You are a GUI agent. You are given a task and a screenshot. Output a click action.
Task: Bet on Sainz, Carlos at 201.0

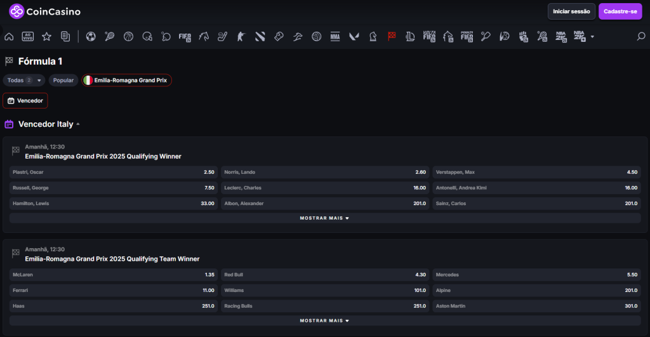[537, 204]
